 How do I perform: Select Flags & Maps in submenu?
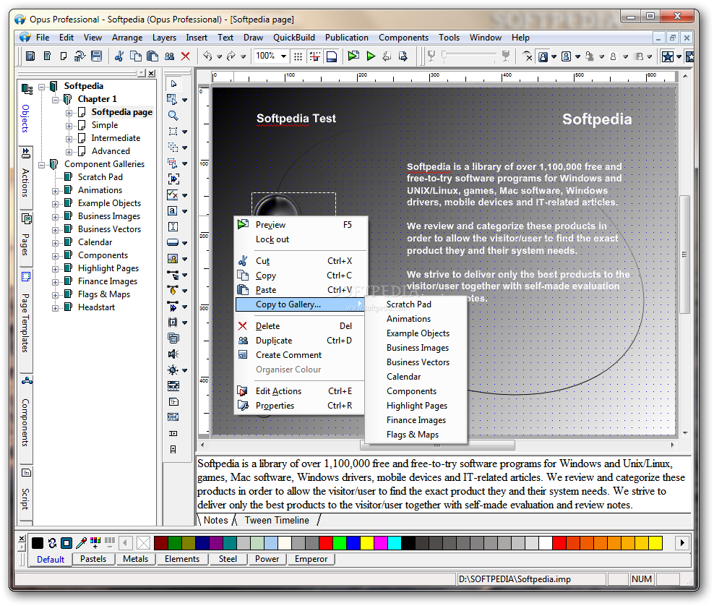pos(412,434)
